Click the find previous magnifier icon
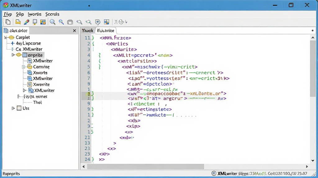 [x=79, y=22]
